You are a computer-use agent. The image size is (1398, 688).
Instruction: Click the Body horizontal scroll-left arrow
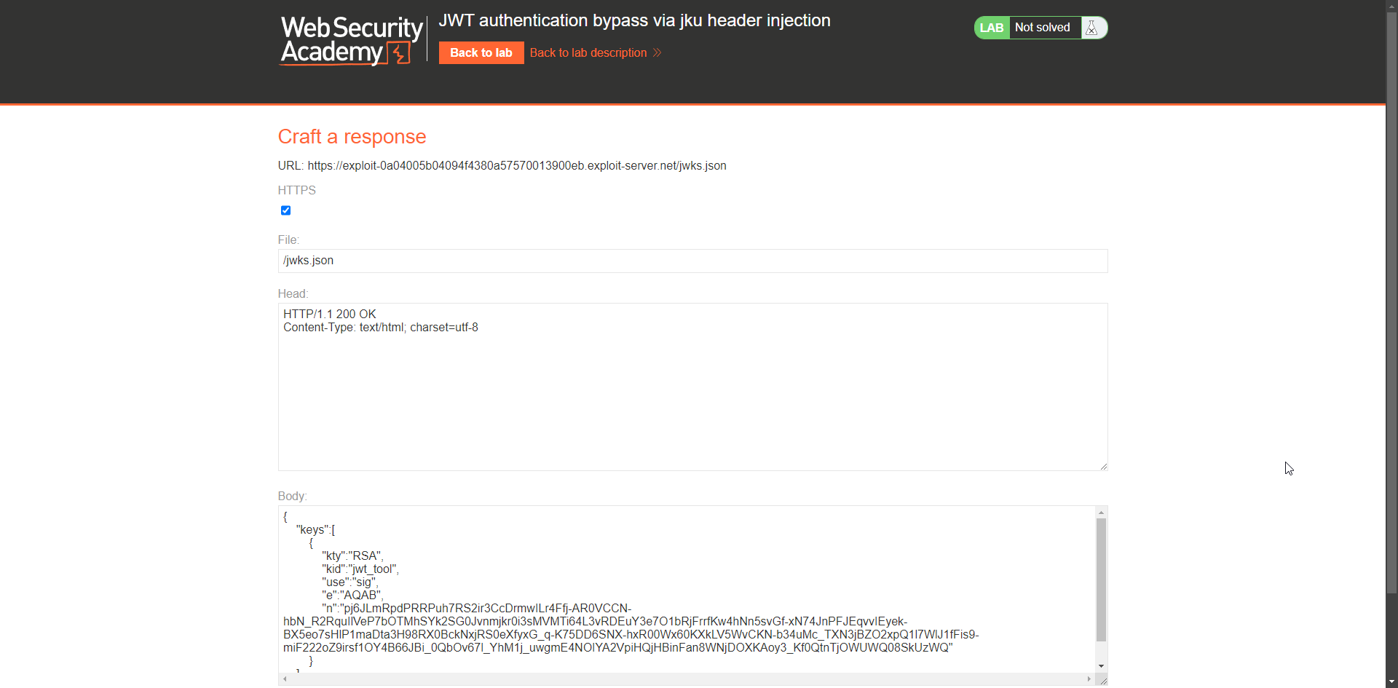click(285, 679)
